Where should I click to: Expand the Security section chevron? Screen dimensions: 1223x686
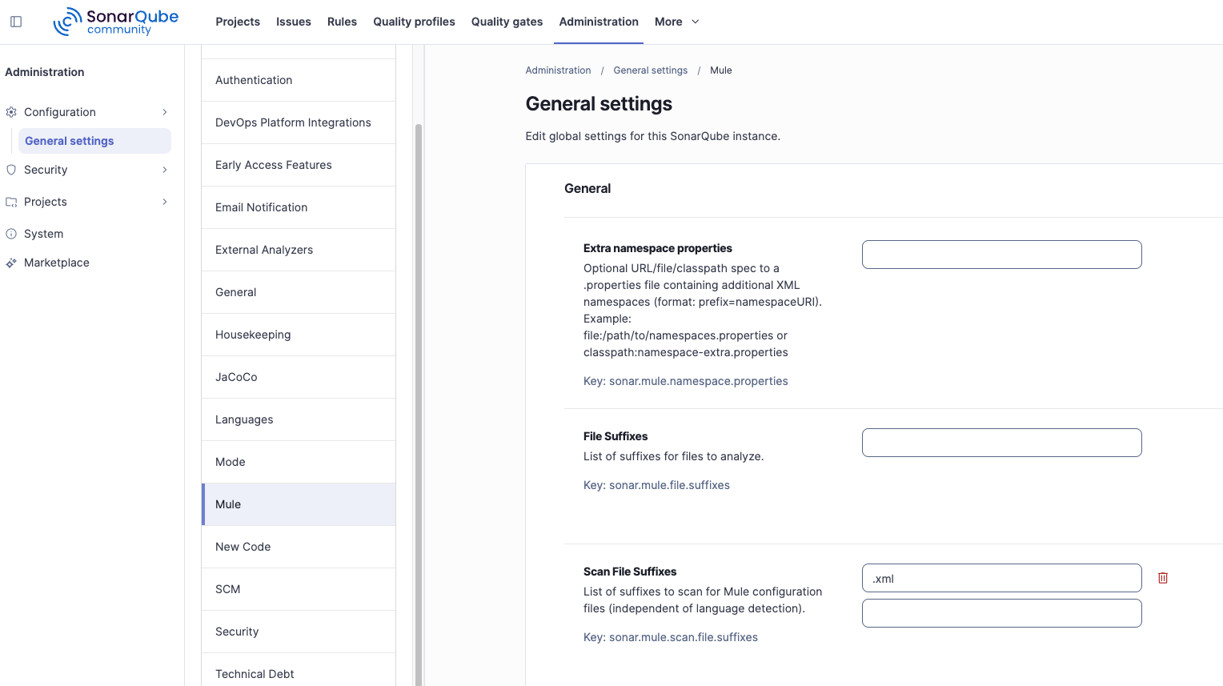(165, 170)
